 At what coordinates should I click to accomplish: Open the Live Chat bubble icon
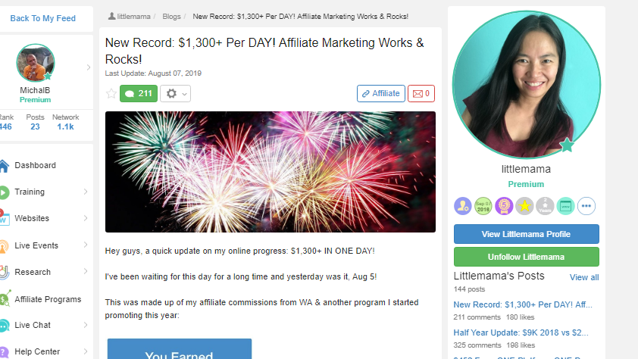tap(4, 325)
